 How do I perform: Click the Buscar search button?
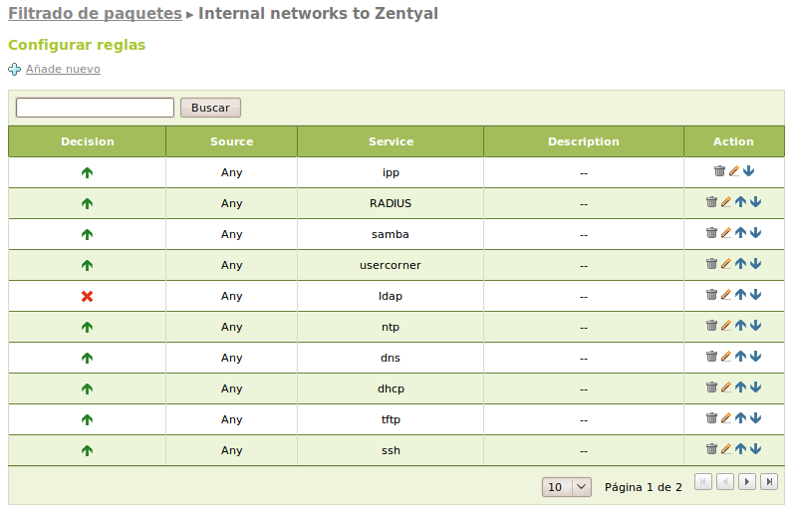pos(210,108)
